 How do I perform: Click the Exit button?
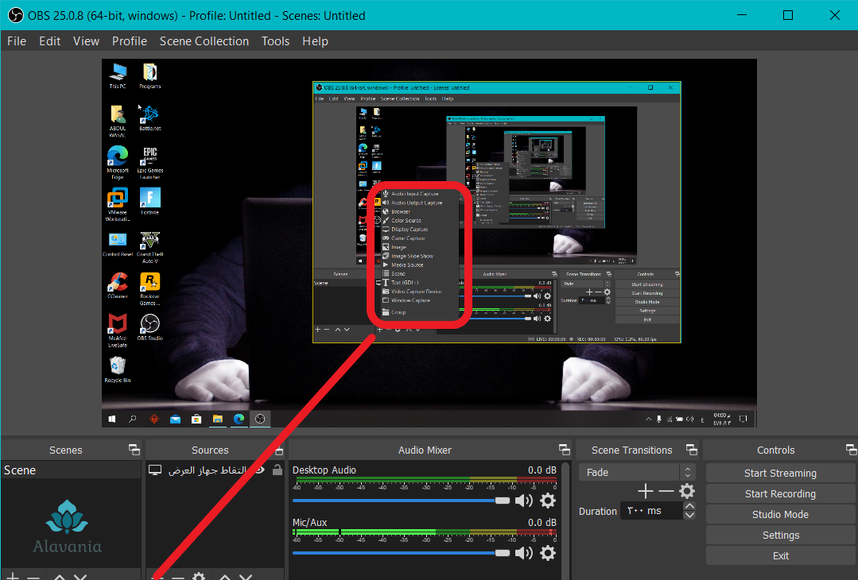780,555
